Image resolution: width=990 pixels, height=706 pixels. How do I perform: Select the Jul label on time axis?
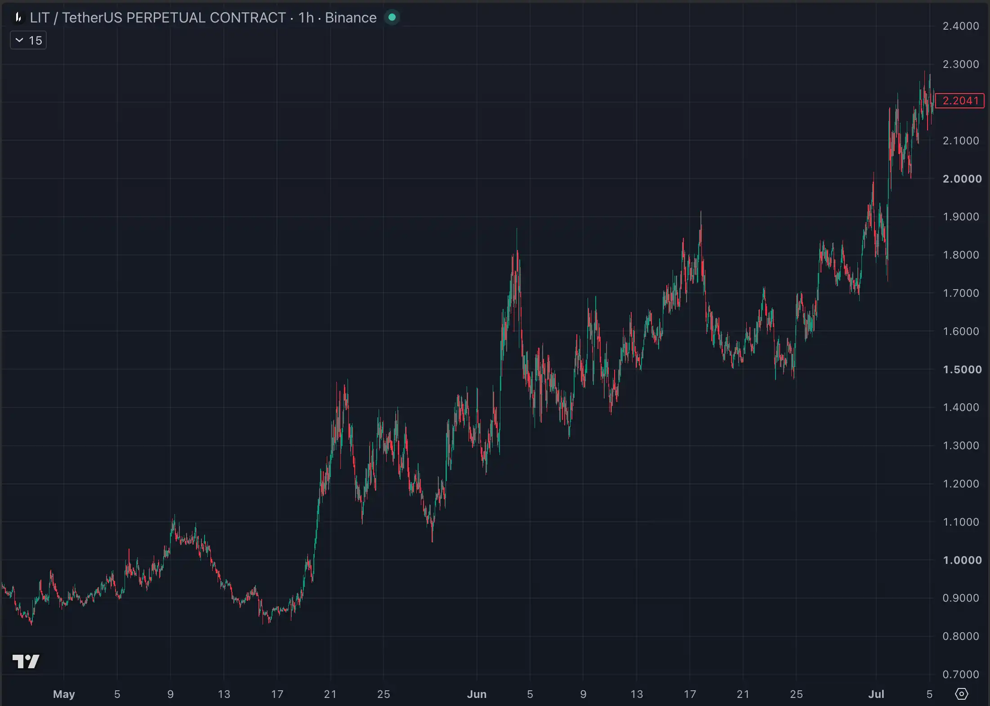pos(876,694)
